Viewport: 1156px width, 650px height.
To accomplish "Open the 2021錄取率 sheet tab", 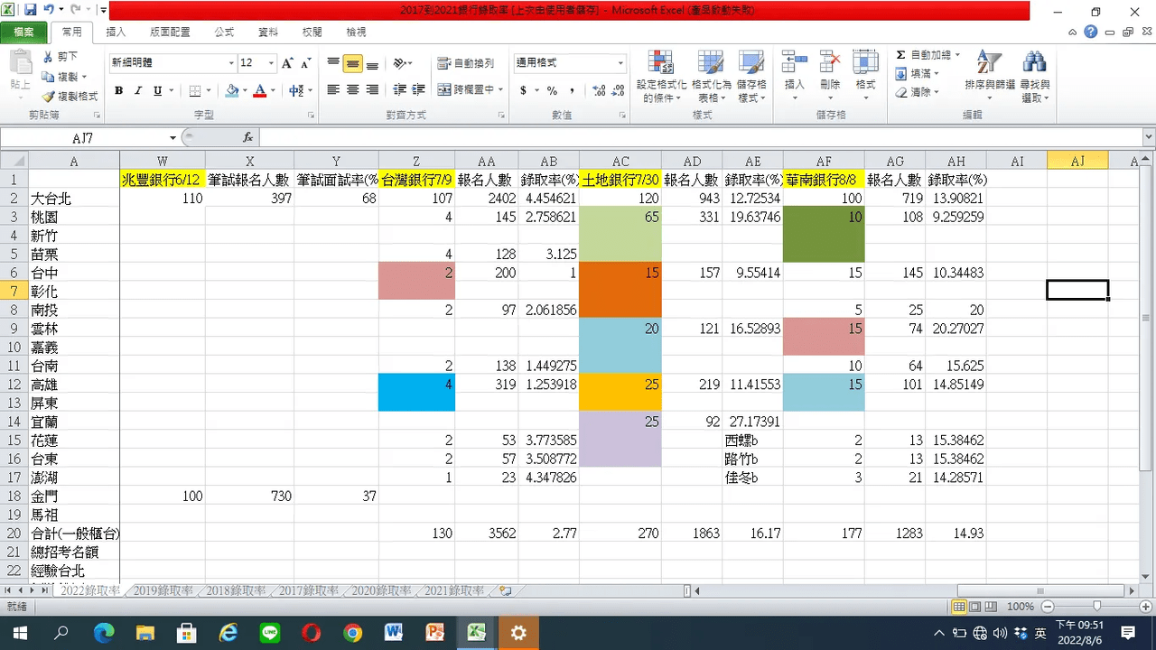I will coord(453,590).
